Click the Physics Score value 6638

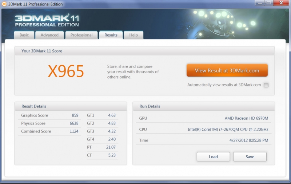tap(74, 123)
